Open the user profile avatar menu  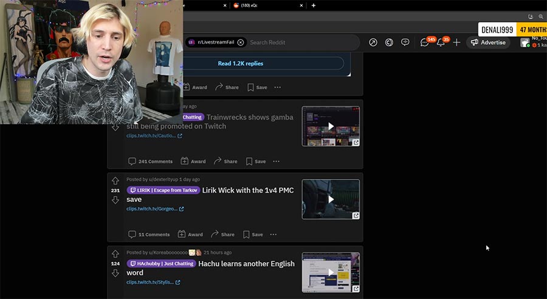coord(525,43)
